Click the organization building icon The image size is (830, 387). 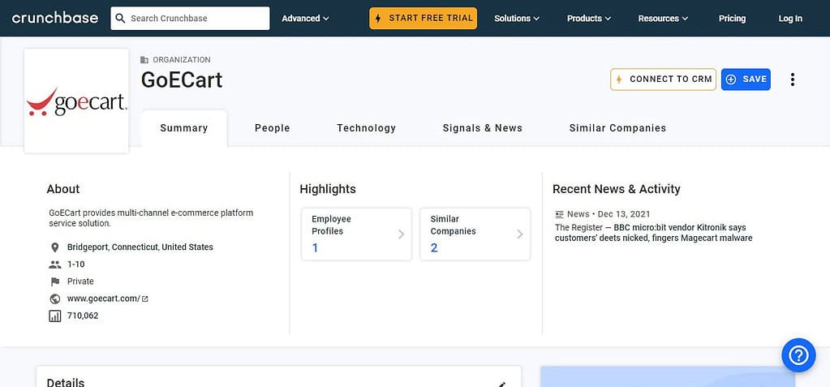click(x=144, y=60)
